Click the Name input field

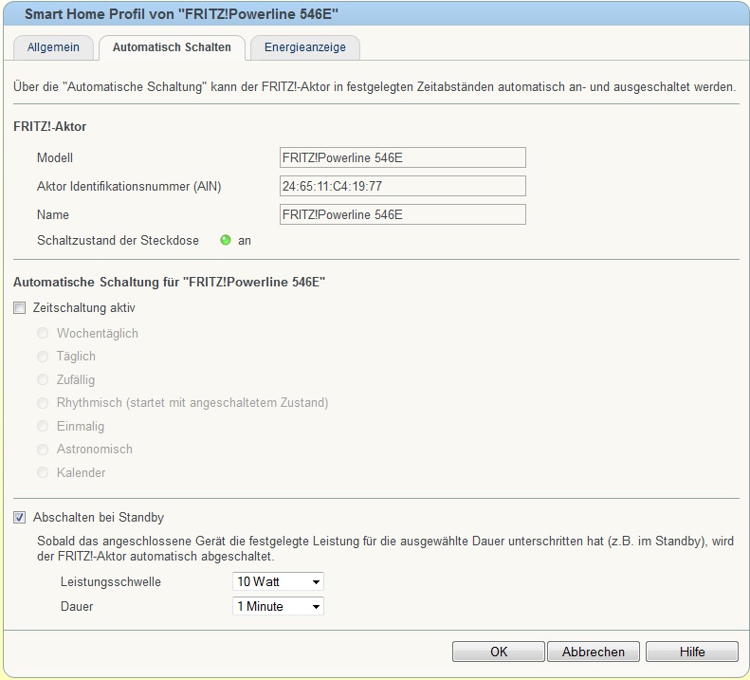pyautogui.click(x=402, y=214)
